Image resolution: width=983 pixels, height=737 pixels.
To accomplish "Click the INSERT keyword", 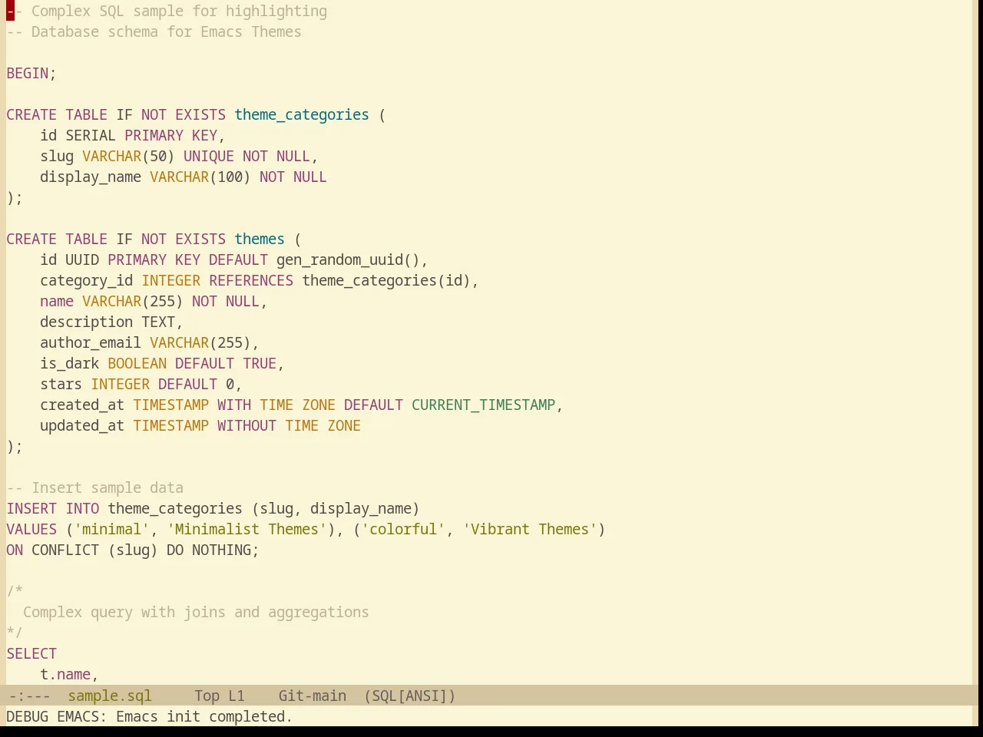I will [x=31, y=508].
